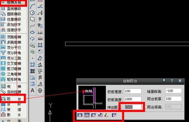
Task: Click the Make Block icon
Action: point(32,52)
